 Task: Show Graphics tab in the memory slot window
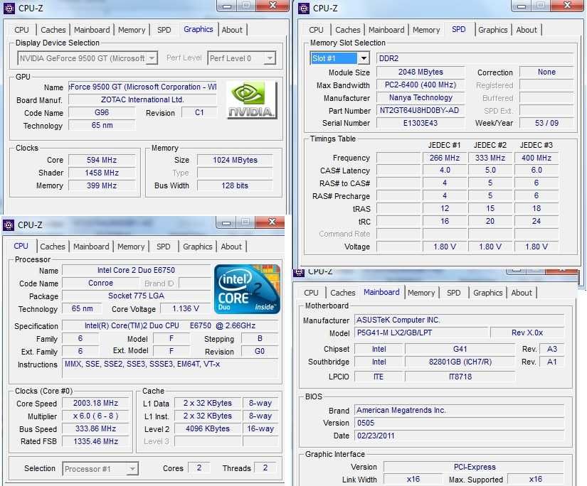pyautogui.click(x=493, y=30)
